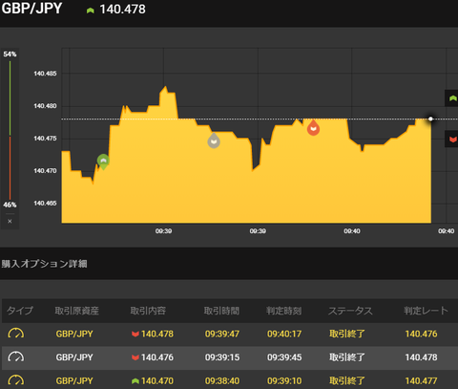
Task: Click GBP/JPY in the 09:39:15 trade row
Action: (74, 357)
